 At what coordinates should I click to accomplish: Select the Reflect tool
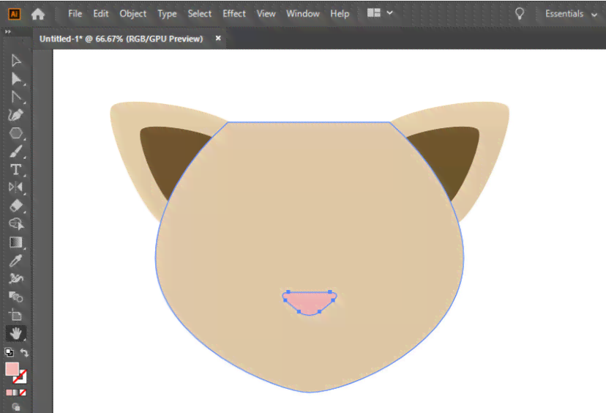[16, 187]
